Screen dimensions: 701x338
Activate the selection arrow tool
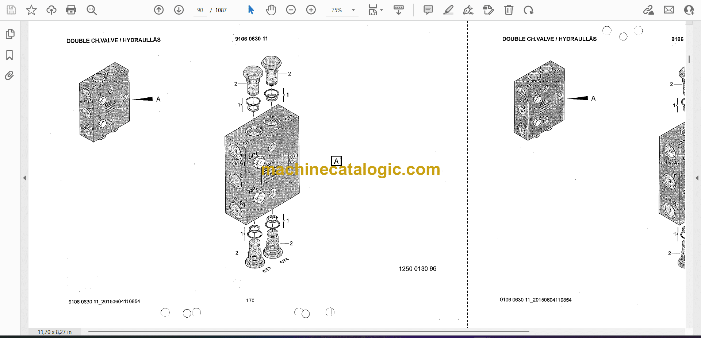tap(251, 10)
